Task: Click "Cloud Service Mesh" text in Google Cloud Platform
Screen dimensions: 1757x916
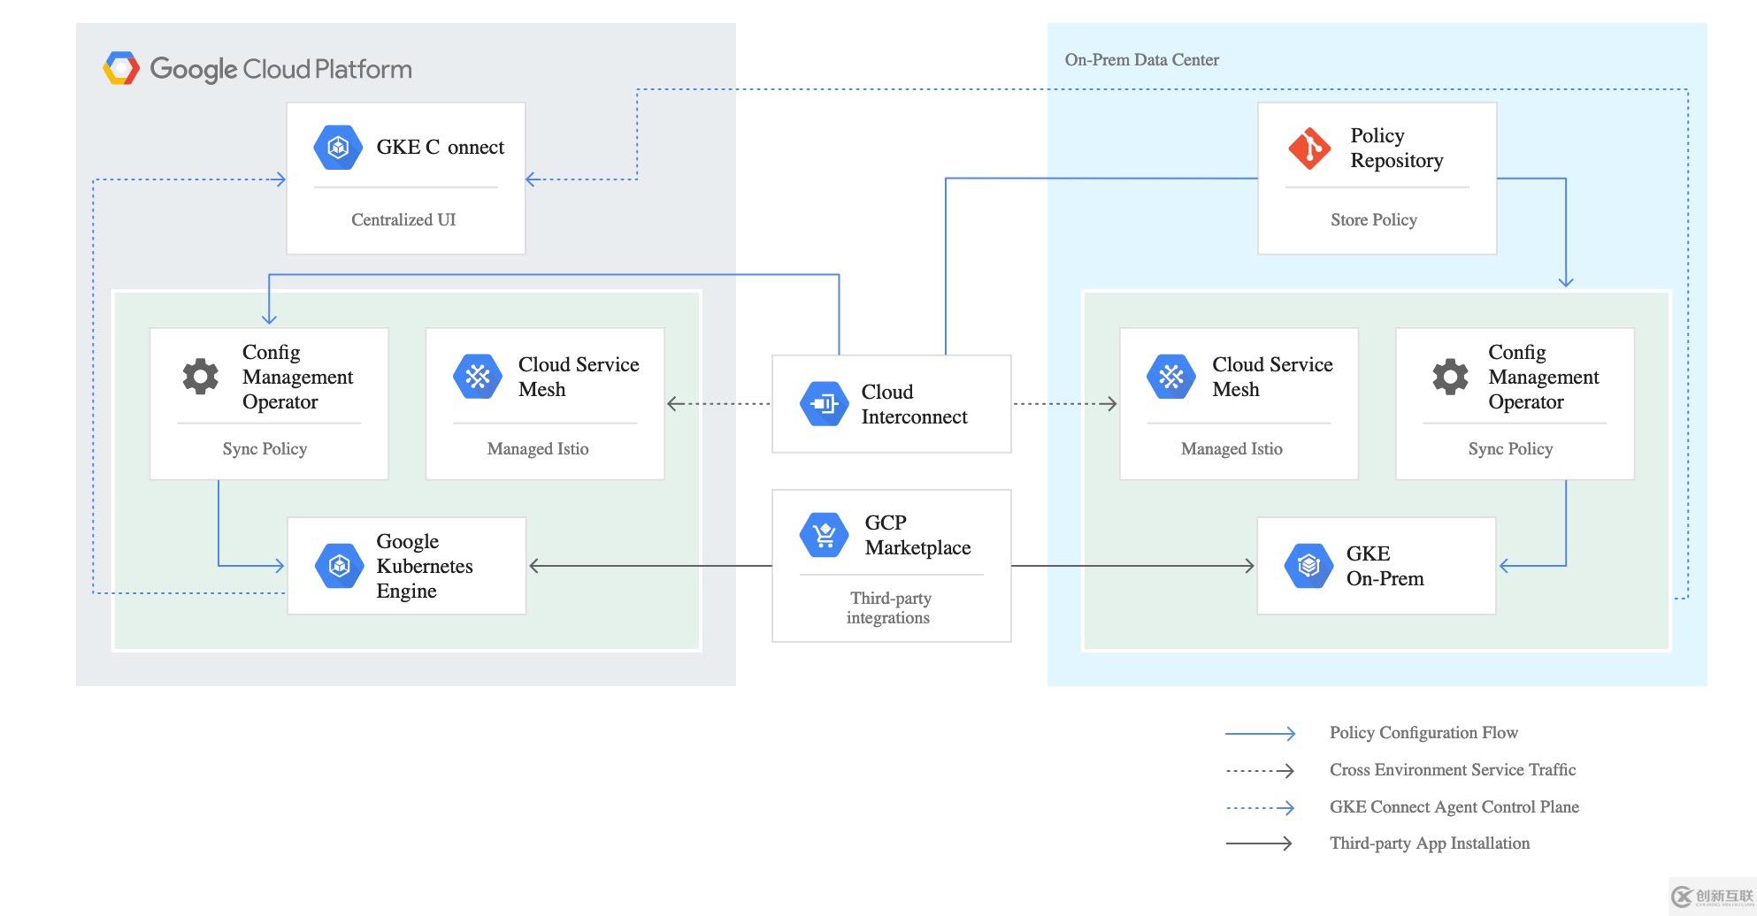Action: point(579,377)
